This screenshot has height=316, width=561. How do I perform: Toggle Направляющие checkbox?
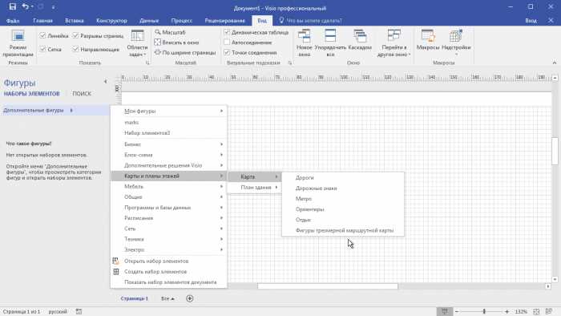tap(75, 49)
